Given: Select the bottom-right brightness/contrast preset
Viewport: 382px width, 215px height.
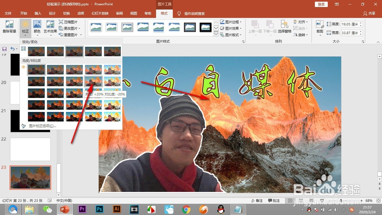Looking at the screenshot, I should (x=112, y=117).
